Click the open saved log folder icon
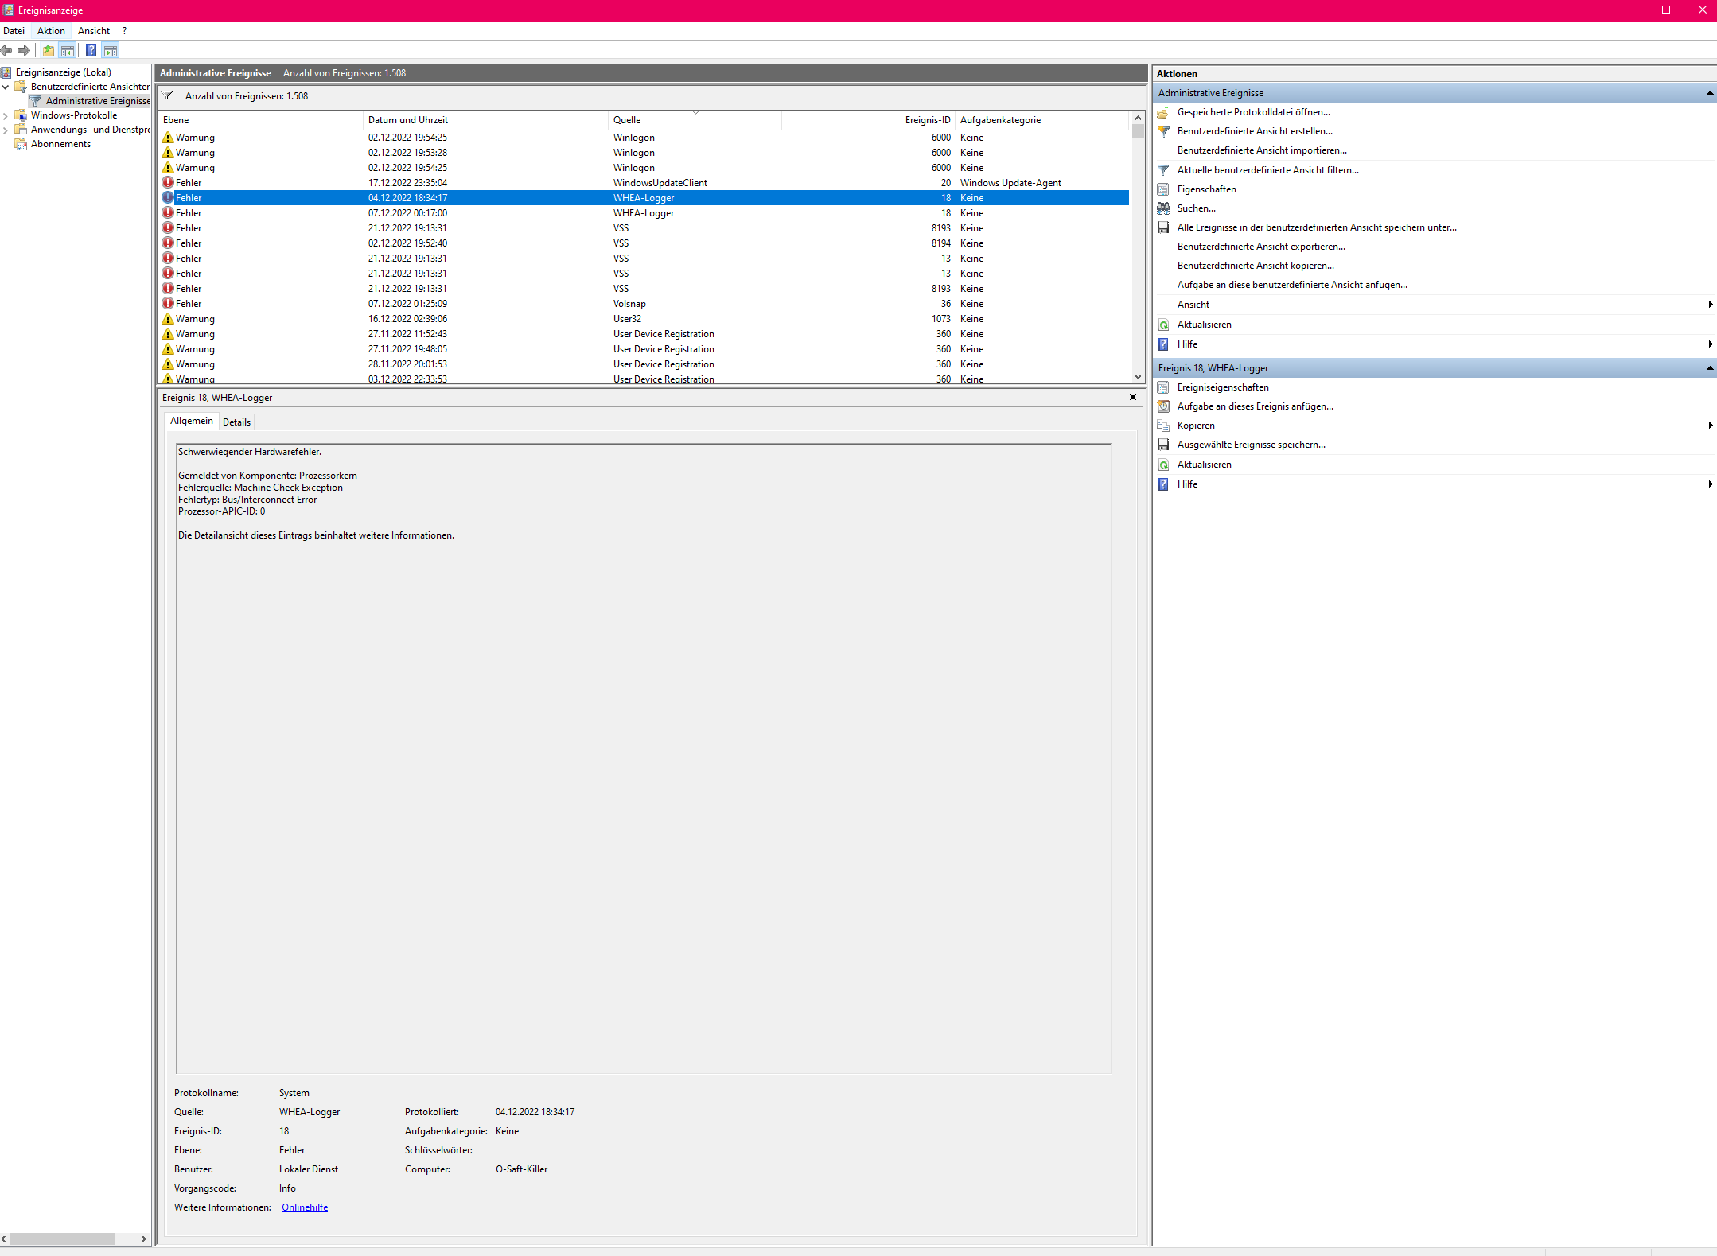Screen dimensions: 1717x1256 (1163, 113)
